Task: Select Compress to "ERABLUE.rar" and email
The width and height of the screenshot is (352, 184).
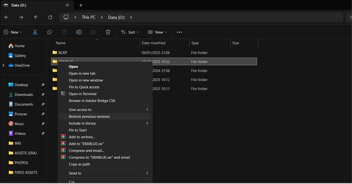Action: pyautogui.click(x=105, y=157)
